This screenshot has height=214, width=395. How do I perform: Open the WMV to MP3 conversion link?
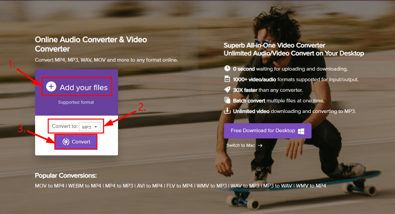212,186
